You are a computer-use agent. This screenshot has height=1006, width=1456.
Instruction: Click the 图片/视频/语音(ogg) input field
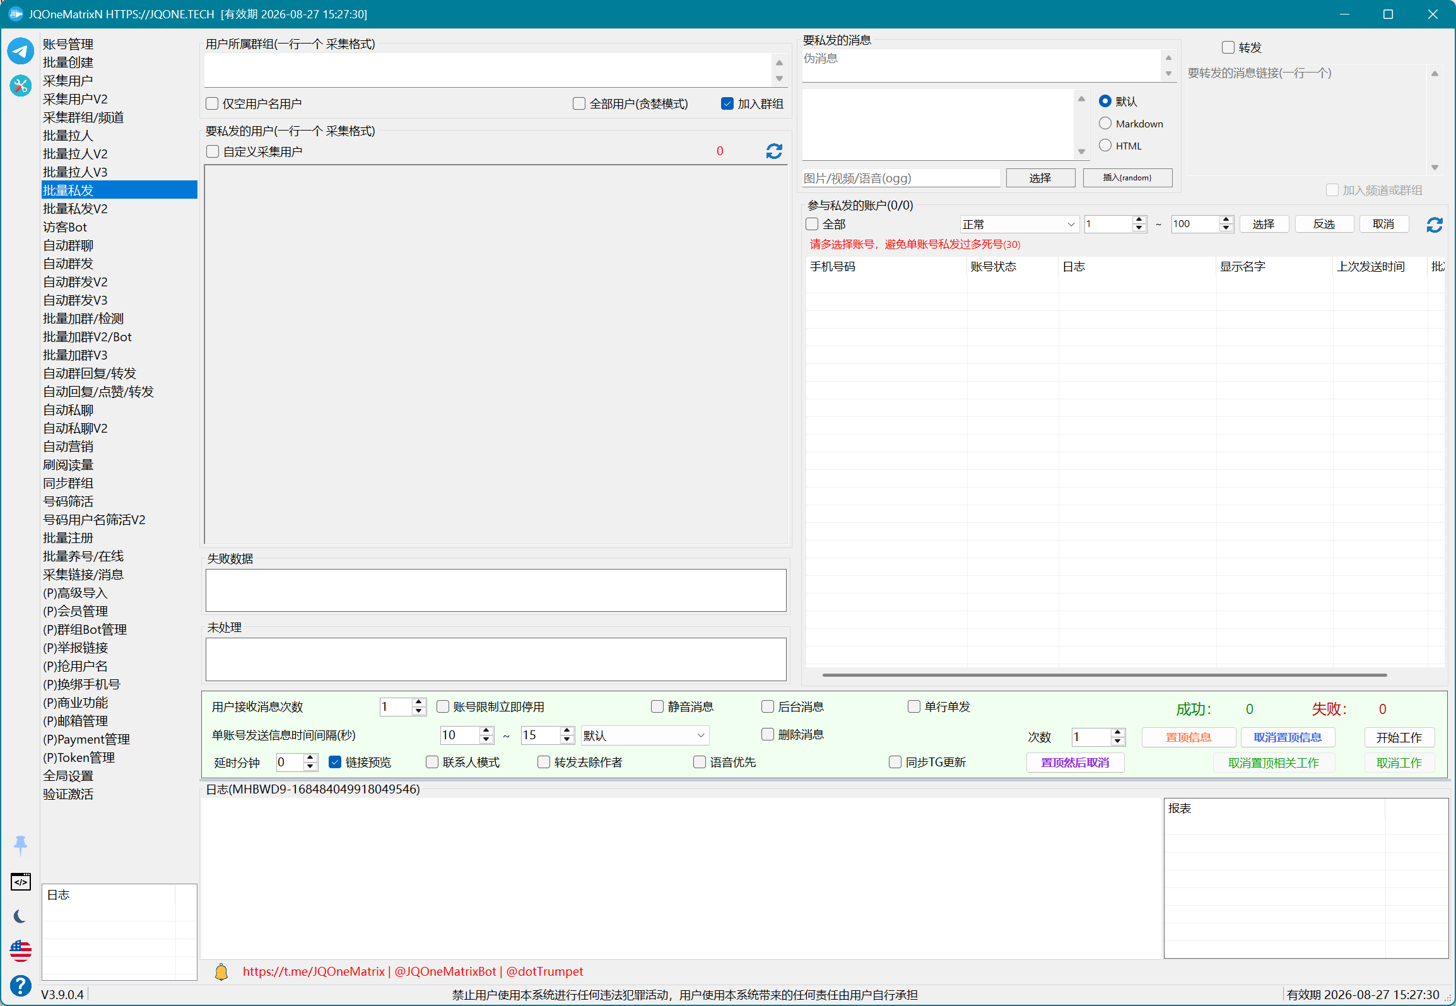901,178
